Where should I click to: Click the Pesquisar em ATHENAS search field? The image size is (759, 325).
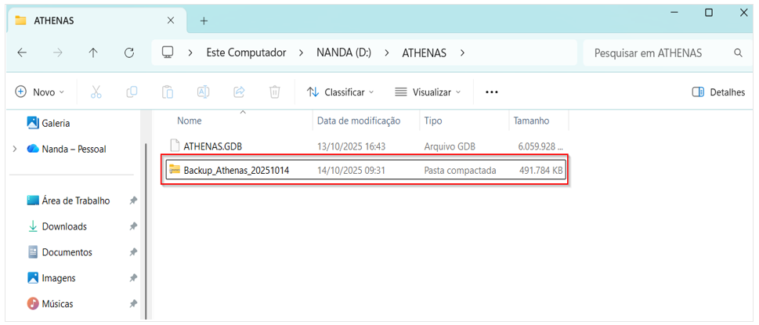[x=658, y=53]
